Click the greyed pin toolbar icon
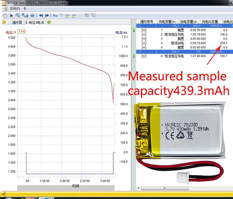This screenshot has width=233, height=199. [x=61, y=16]
